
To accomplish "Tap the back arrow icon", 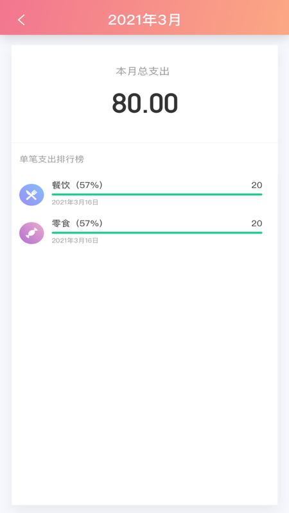I will click(x=21, y=20).
